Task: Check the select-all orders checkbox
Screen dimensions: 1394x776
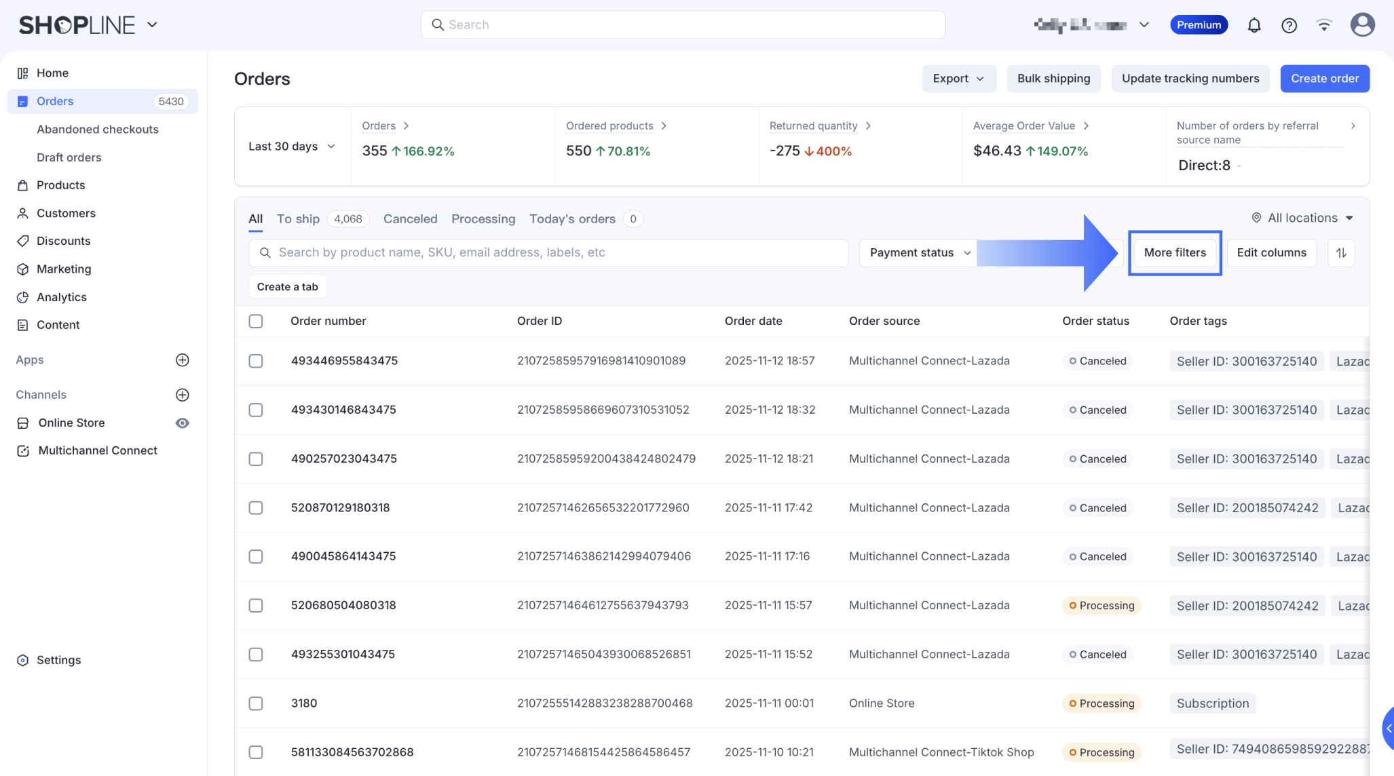Action: (x=256, y=322)
